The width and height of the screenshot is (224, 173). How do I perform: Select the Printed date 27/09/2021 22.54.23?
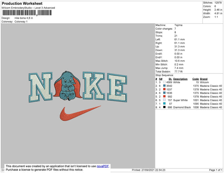pyautogui.click(x=149, y=170)
